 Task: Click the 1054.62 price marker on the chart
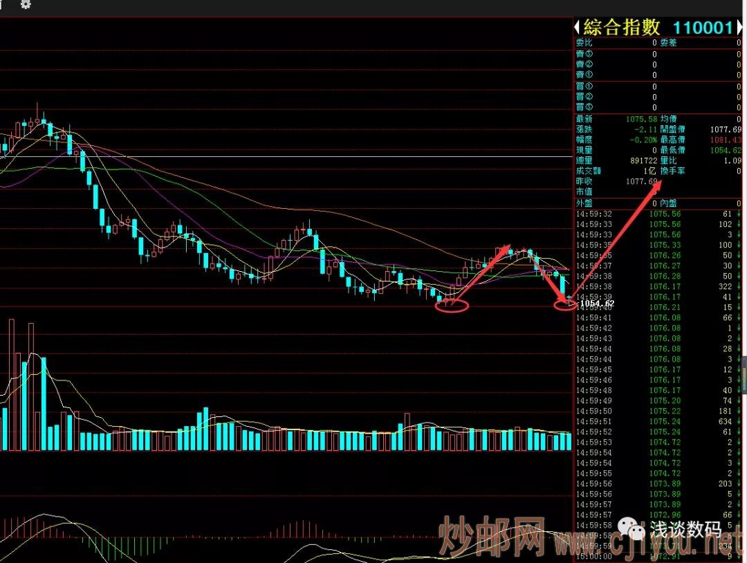(x=596, y=304)
